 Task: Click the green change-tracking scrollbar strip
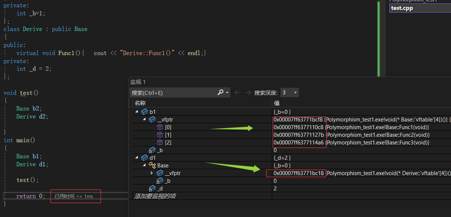pyautogui.click(x=378, y=38)
